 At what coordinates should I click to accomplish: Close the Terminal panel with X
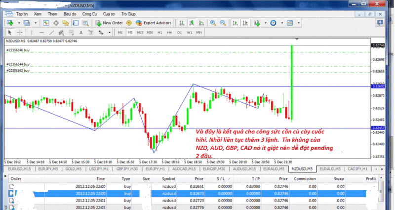pos(5,176)
